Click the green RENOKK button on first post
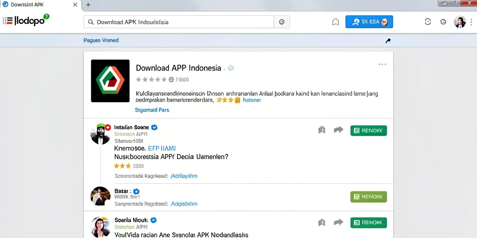The height and width of the screenshot is (238, 477). (368, 131)
